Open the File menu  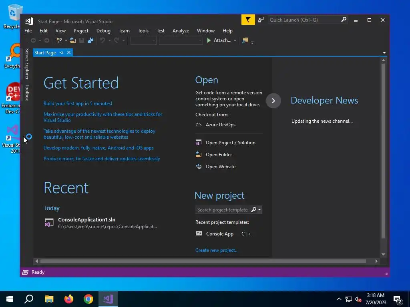pyautogui.click(x=28, y=31)
